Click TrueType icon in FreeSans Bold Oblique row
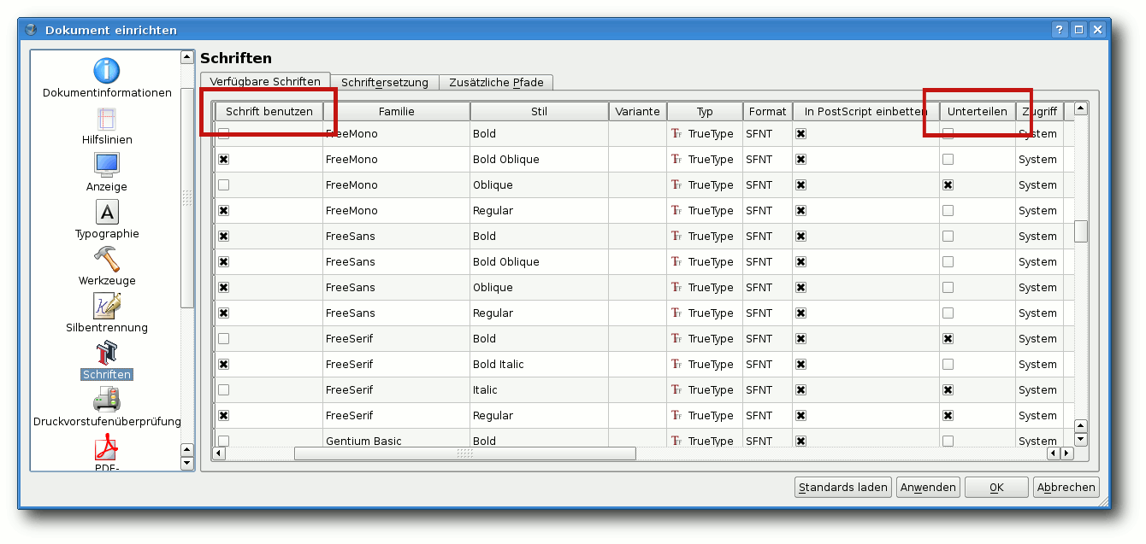Screen dimensions: 1146x544 coord(676,261)
